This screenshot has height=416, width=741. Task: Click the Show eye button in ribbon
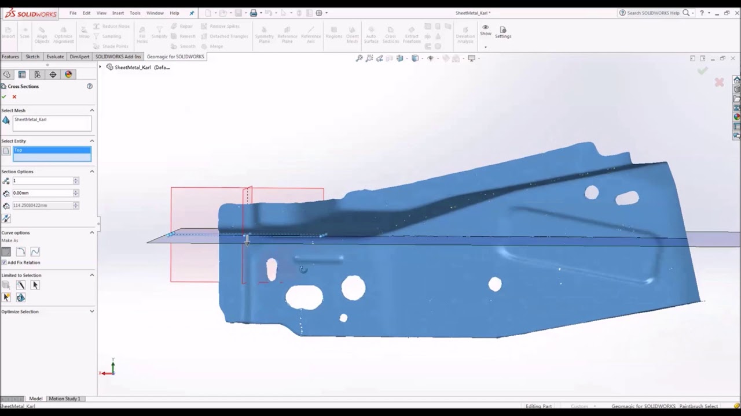485,30
